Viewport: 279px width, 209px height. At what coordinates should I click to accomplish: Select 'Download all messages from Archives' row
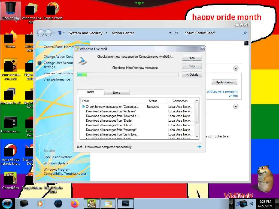[x=137, y=111]
